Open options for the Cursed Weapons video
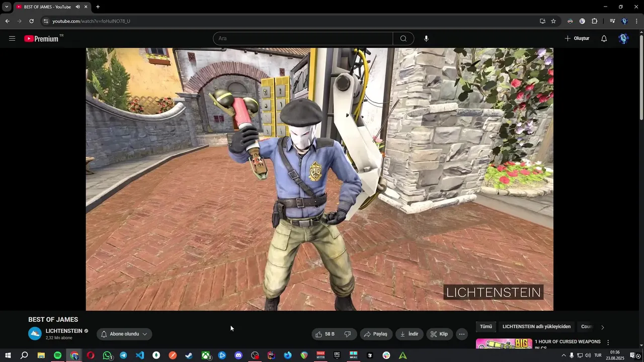The height and width of the screenshot is (362, 644). pos(608,342)
